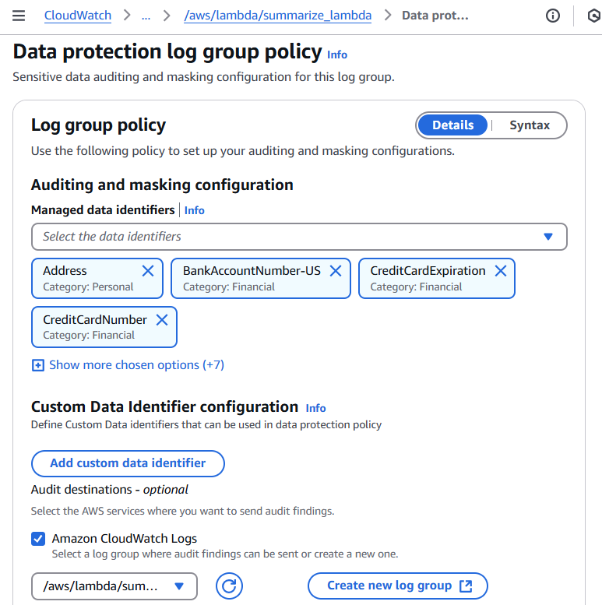Expand the collapsed breadcrumb ellipsis
The height and width of the screenshot is (605, 602).
point(146,16)
